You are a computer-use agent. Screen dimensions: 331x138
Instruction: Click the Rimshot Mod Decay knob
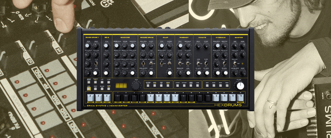tap(188, 46)
